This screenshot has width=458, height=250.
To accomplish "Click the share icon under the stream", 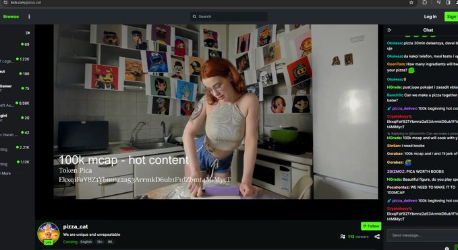I will pyautogui.click(x=377, y=237).
